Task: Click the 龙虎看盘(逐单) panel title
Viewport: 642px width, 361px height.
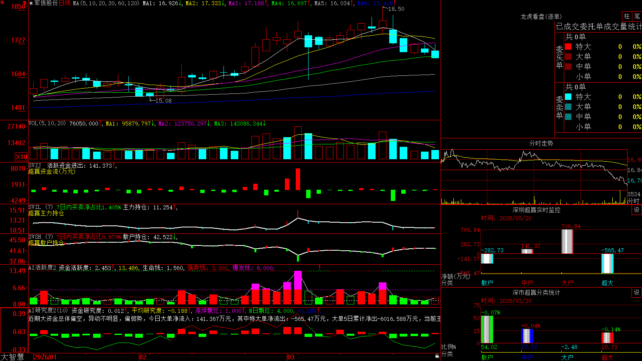Action: [541, 16]
